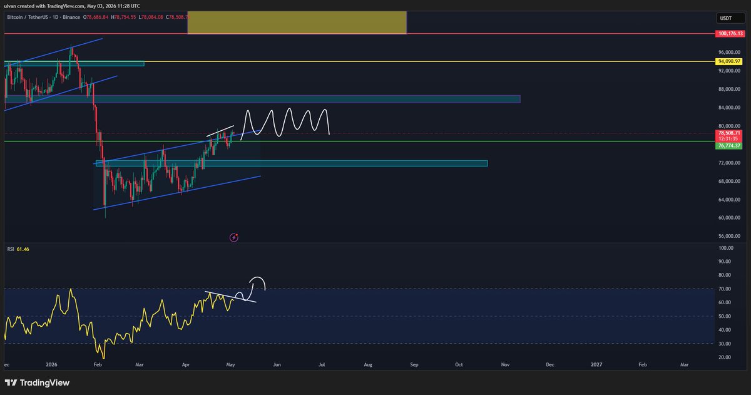The image size is (751, 395).
Task: Click the 72,000.00 price axis label
Action: [729, 163]
